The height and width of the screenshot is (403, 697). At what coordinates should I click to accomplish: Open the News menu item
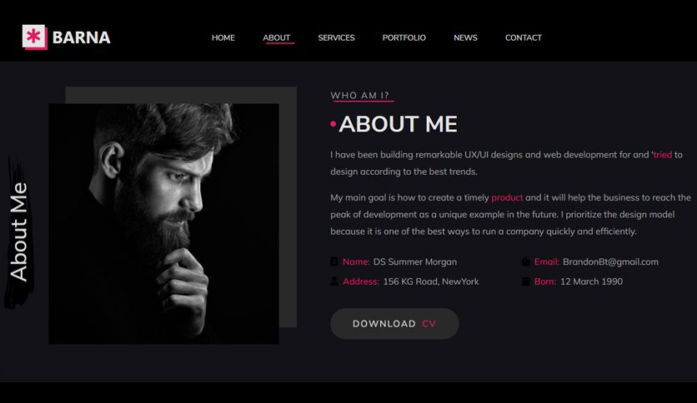pyautogui.click(x=465, y=37)
